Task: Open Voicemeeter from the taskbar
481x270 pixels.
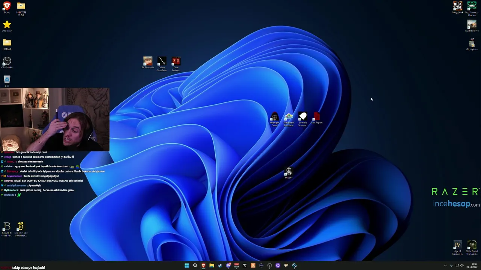Action: point(236,265)
